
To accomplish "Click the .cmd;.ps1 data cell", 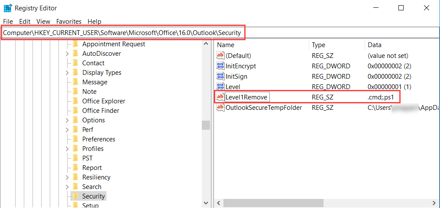I will (x=381, y=97).
